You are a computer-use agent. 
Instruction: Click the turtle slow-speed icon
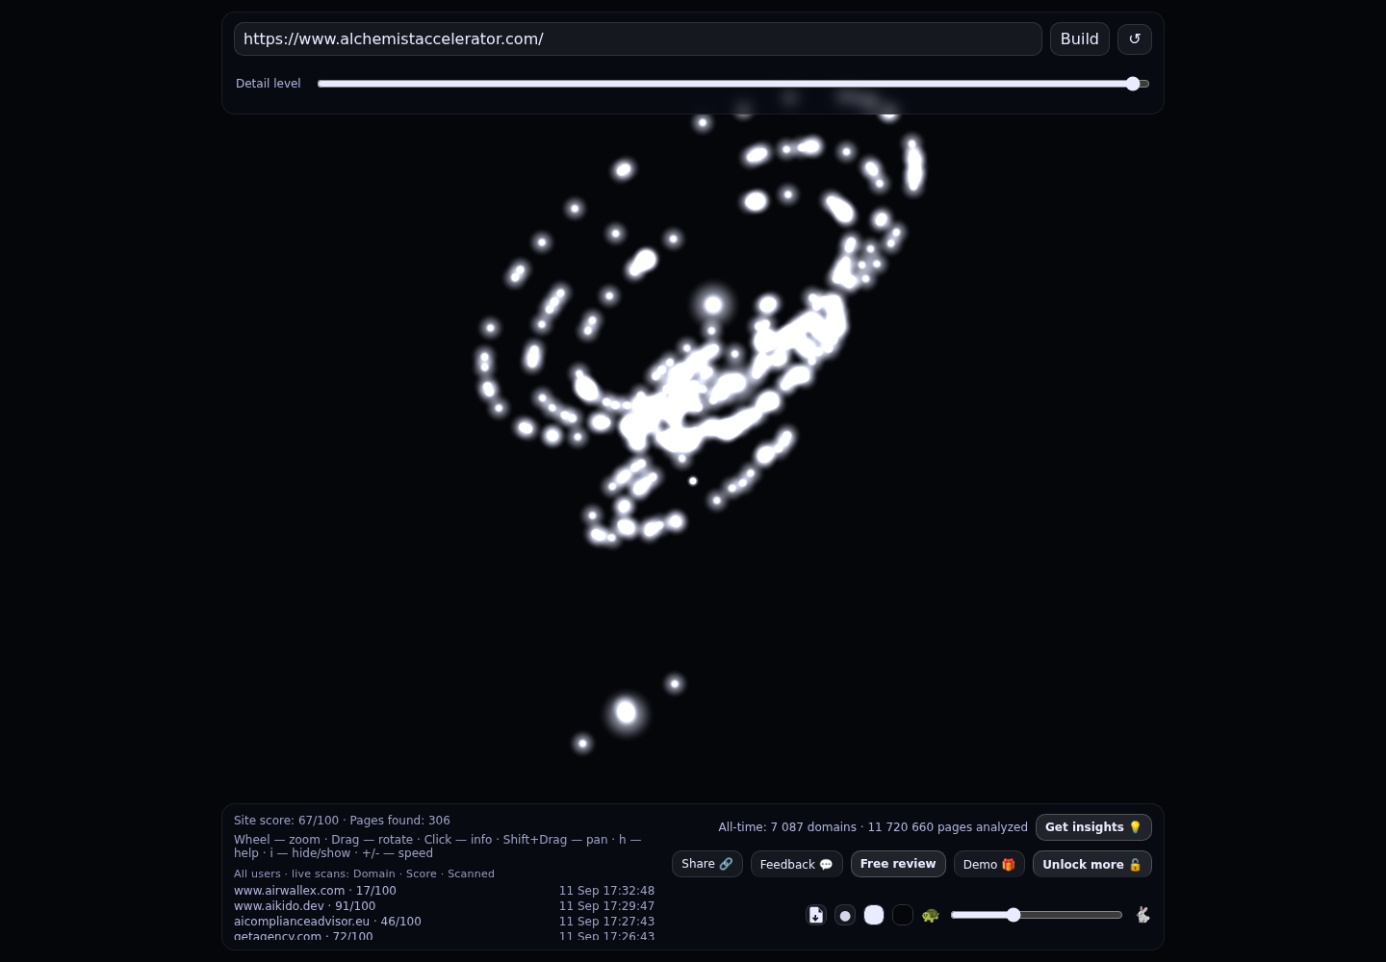coord(930,915)
